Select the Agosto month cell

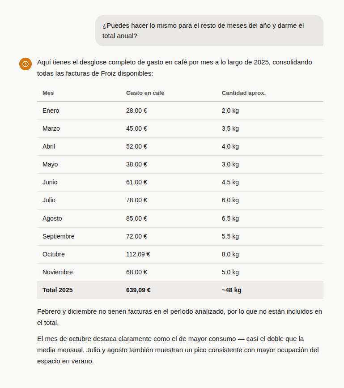52,218
